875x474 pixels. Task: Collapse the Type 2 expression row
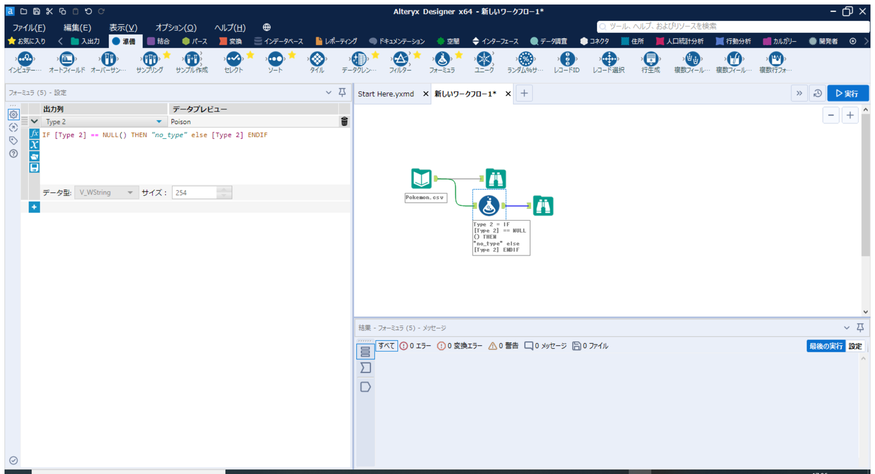coord(34,121)
